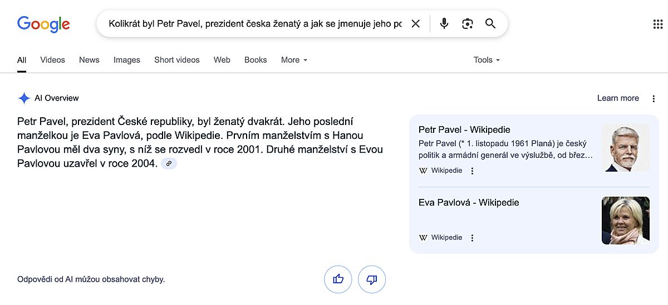Start voice search with microphone icon
The image size is (668, 305).
click(x=444, y=24)
